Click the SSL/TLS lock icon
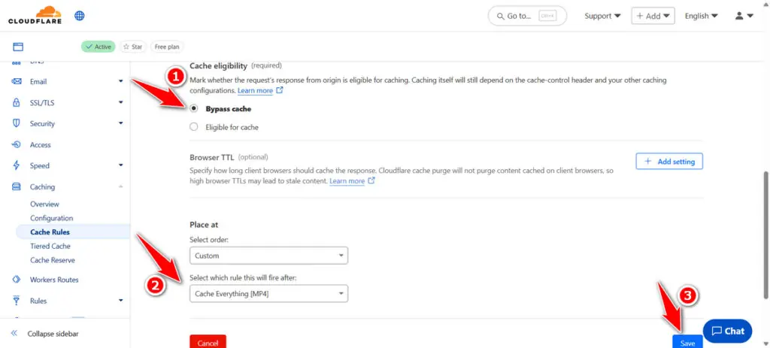Screen dimensions: 770x348 [x=16, y=102]
